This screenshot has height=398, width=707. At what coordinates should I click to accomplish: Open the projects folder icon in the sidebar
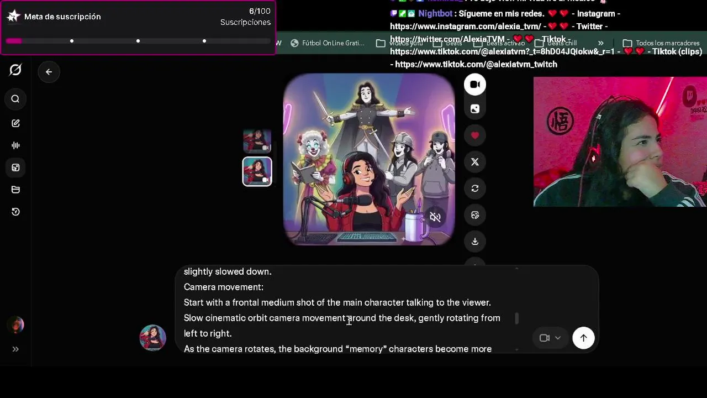(x=15, y=190)
